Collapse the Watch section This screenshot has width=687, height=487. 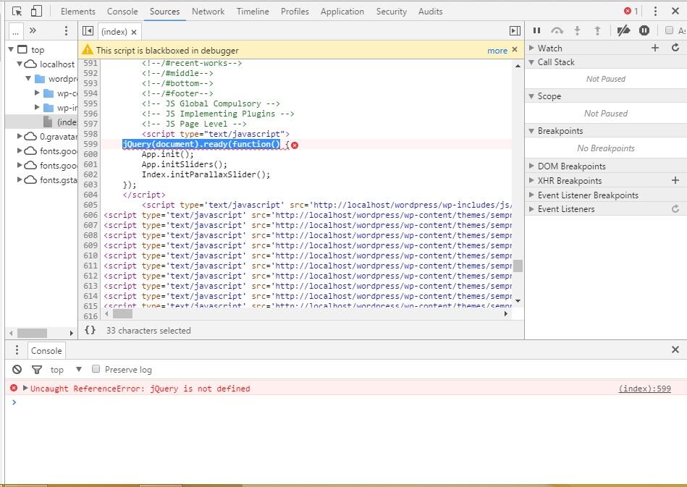tap(531, 48)
